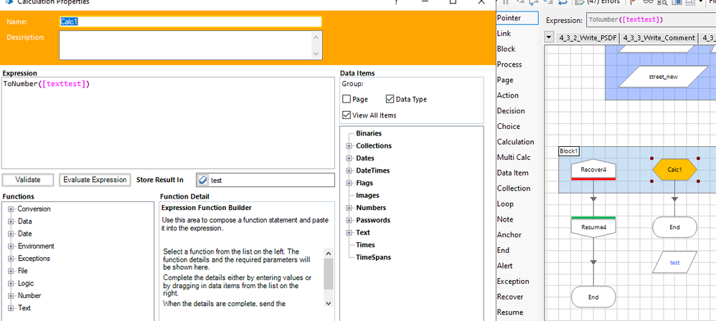Viewport: 716px width, 321px height.
Task: Uncheck the Data Type checkbox
Action: (x=390, y=100)
